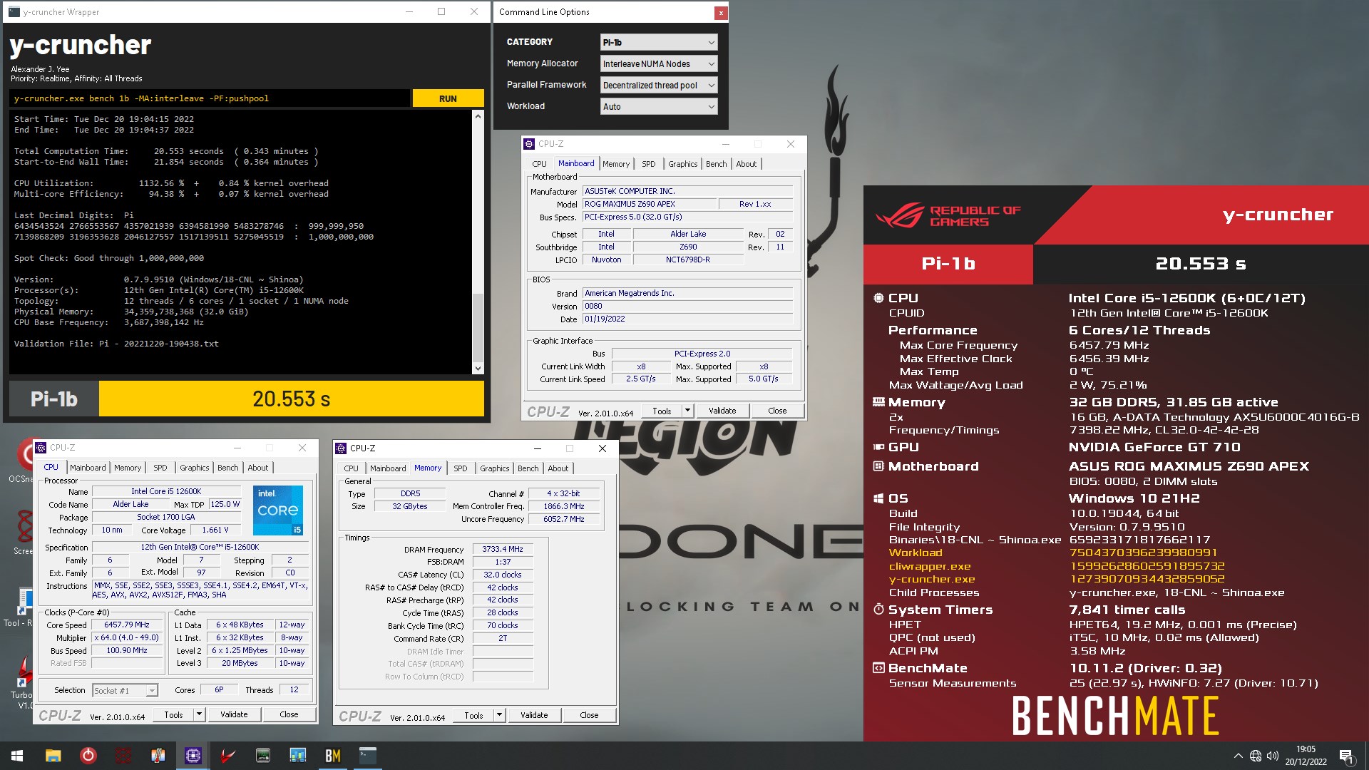The height and width of the screenshot is (770, 1369).
Task: Open the network globe icon in tray
Action: coord(1256,756)
